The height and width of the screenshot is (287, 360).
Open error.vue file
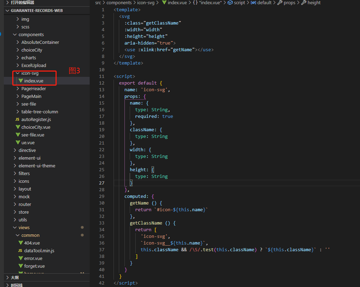(33, 258)
